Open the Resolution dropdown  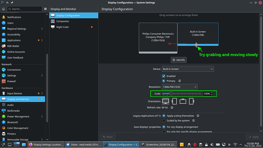(x=180, y=87)
